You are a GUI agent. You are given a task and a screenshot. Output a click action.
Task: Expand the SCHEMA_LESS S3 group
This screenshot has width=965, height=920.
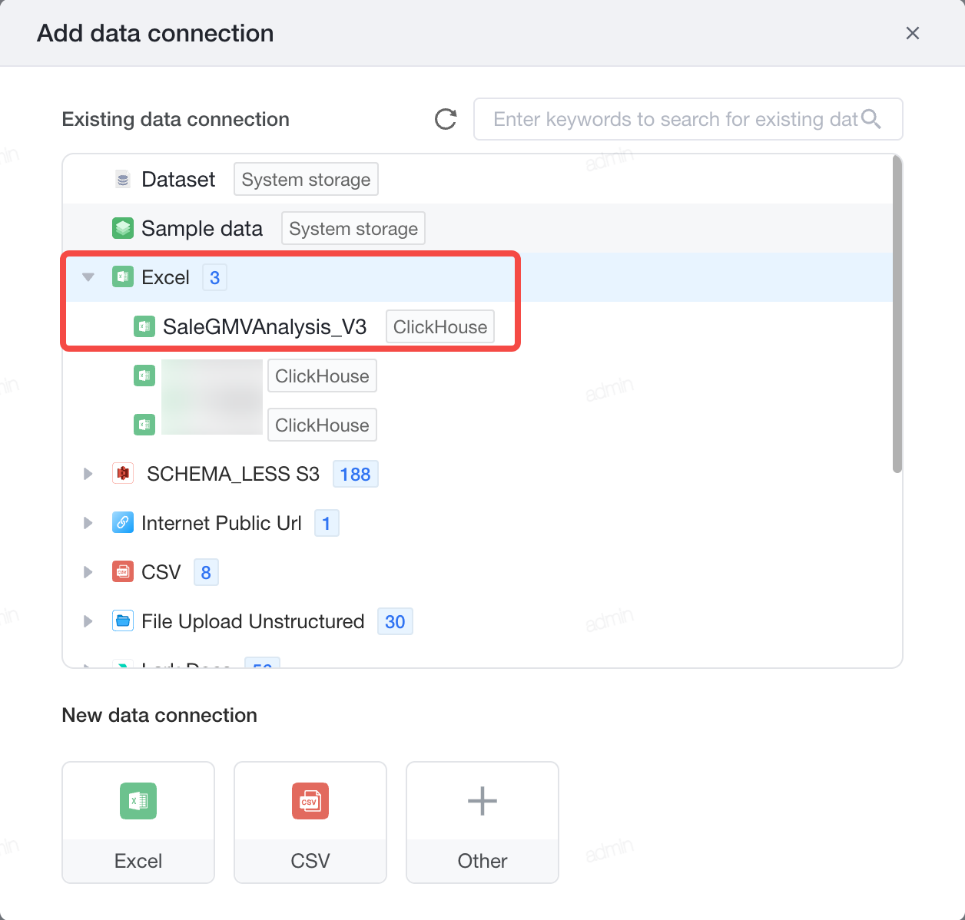[x=88, y=474]
